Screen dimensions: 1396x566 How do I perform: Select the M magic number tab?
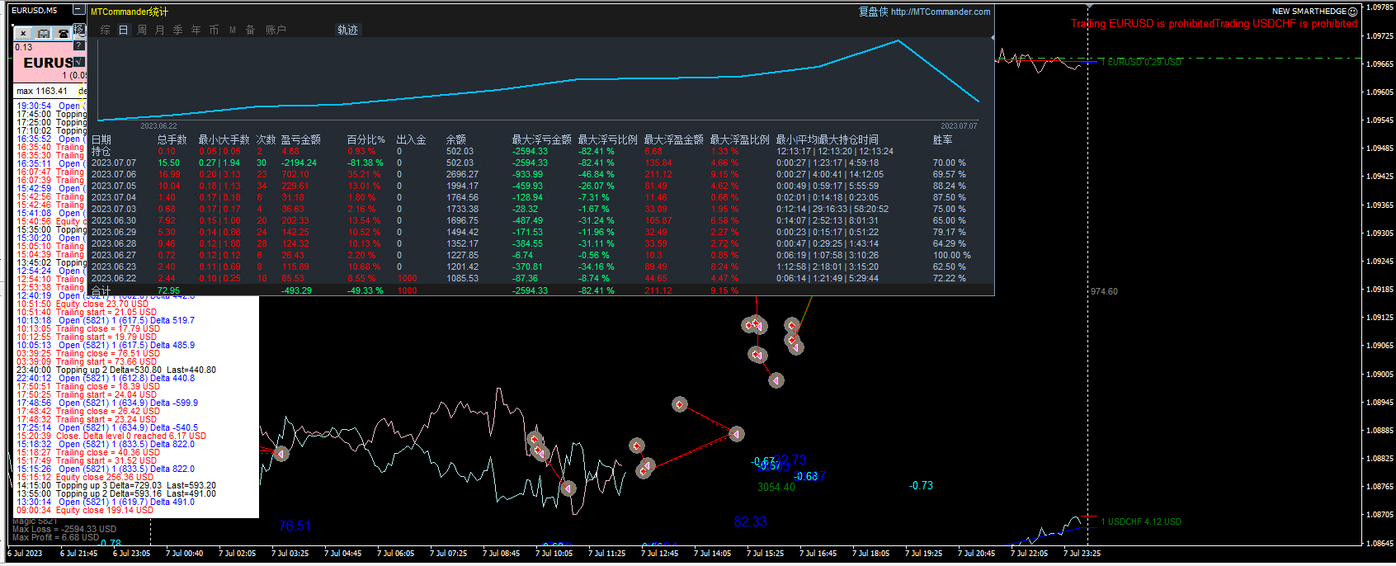point(232,30)
